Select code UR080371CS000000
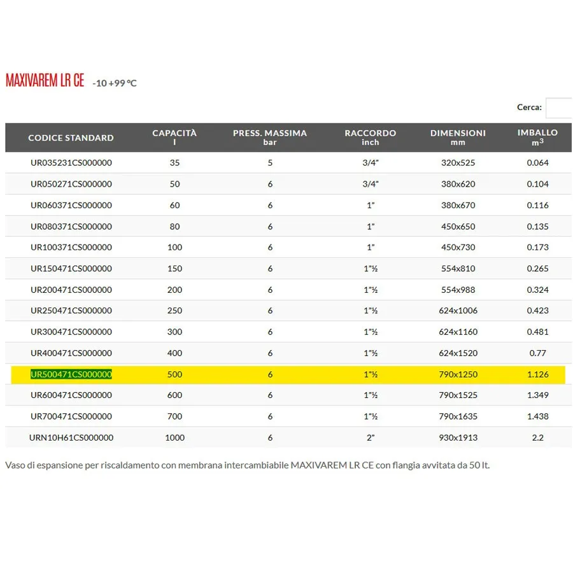 tap(71, 226)
